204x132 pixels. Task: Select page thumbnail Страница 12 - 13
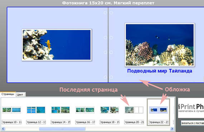[x=36, y=110]
